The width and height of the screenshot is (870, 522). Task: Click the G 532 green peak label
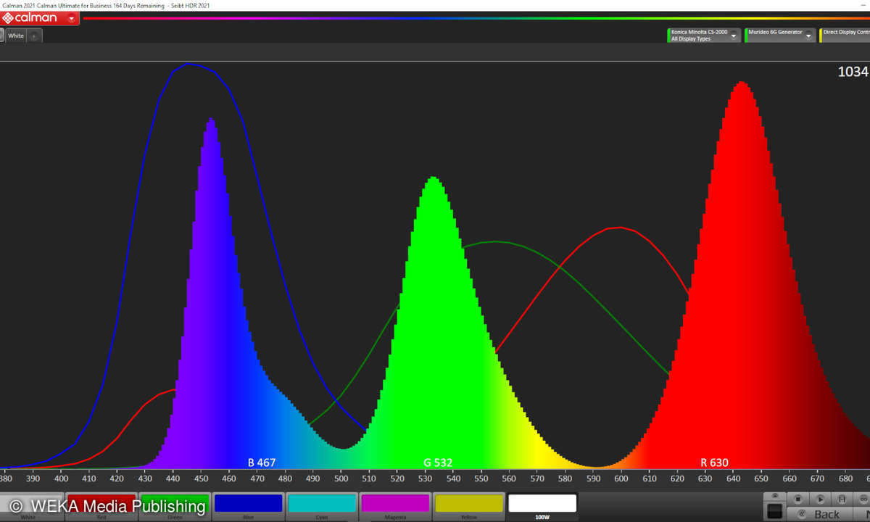click(439, 463)
